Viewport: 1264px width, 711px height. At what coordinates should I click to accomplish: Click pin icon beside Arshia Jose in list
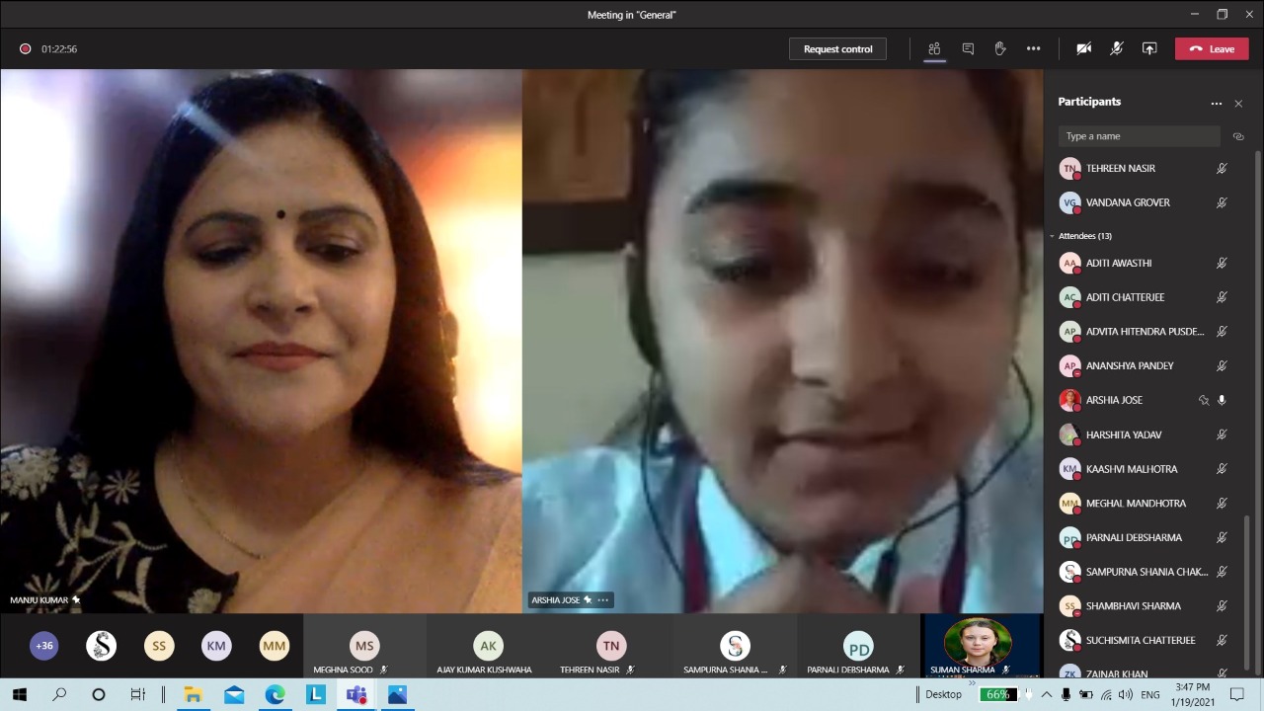tap(1203, 400)
